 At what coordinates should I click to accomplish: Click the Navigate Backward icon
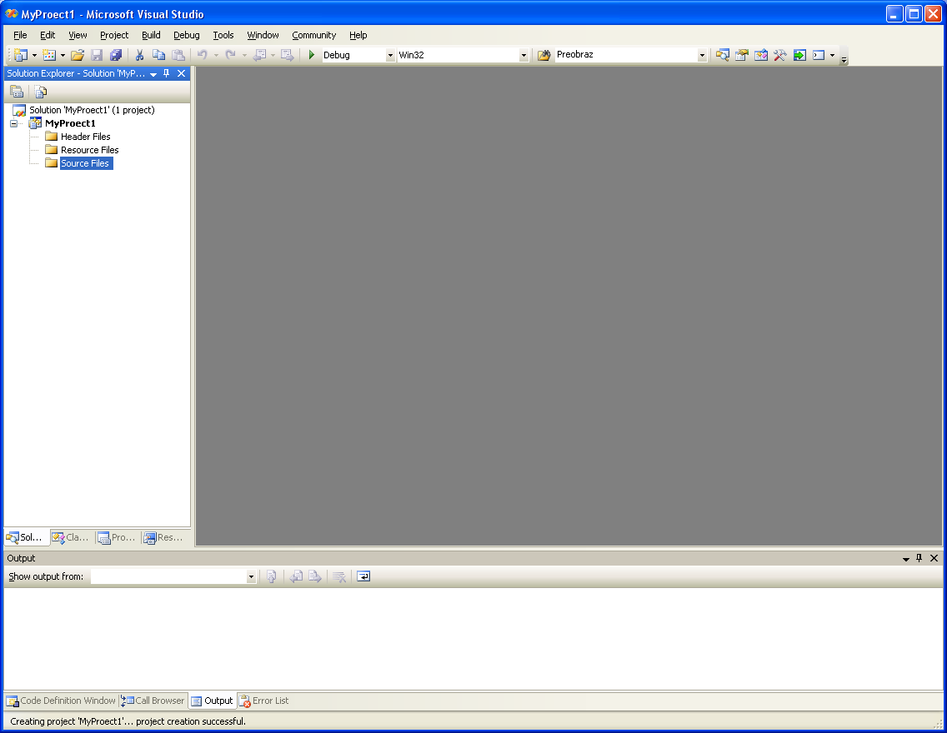tap(260, 55)
